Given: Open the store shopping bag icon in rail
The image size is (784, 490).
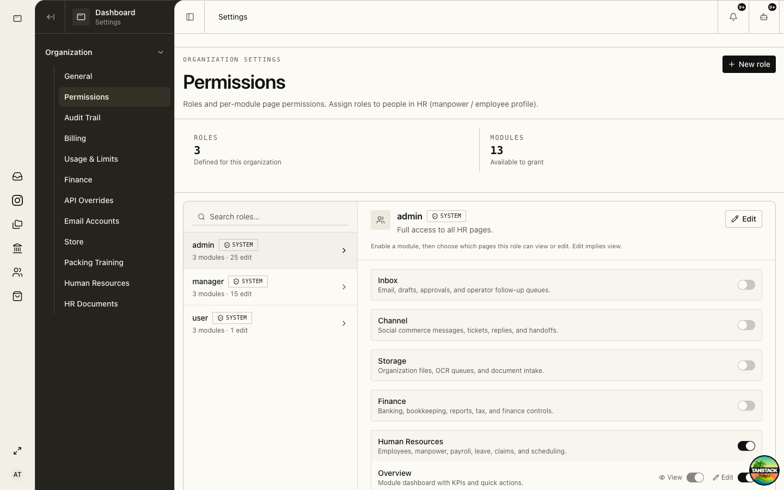Looking at the screenshot, I should (17, 296).
